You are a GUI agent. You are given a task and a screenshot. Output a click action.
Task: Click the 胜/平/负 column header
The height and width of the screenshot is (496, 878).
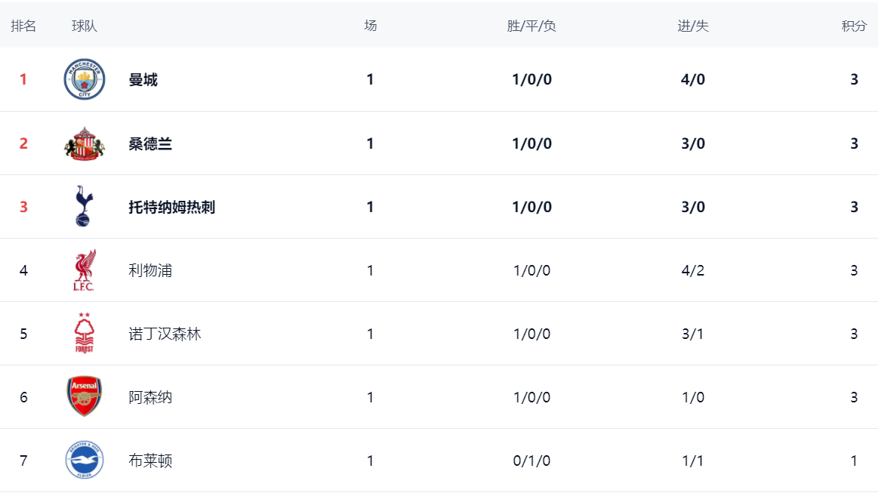click(x=531, y=26)
